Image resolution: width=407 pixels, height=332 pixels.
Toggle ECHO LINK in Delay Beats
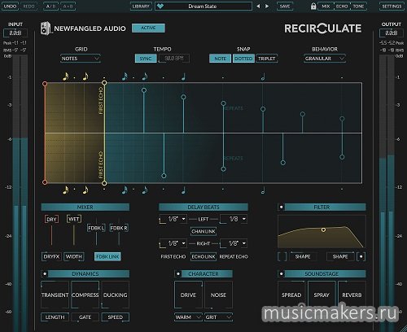tap(203, 256)
